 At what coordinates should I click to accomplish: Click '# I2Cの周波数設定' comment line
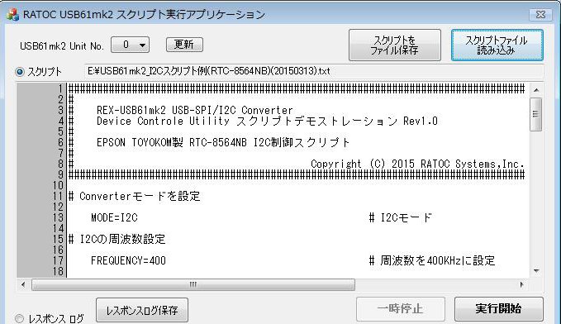[x=117, y=239]
